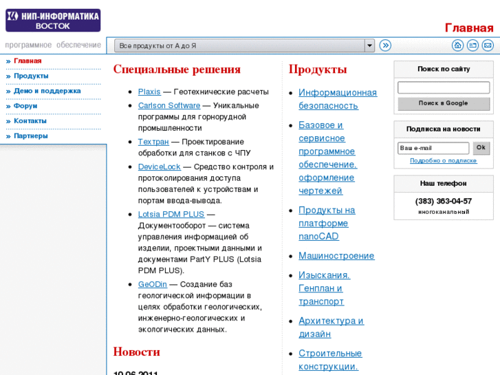Click the Новости heading
Image resolution: width=500 pixels, height=375 pixels.
click(136, 352)
